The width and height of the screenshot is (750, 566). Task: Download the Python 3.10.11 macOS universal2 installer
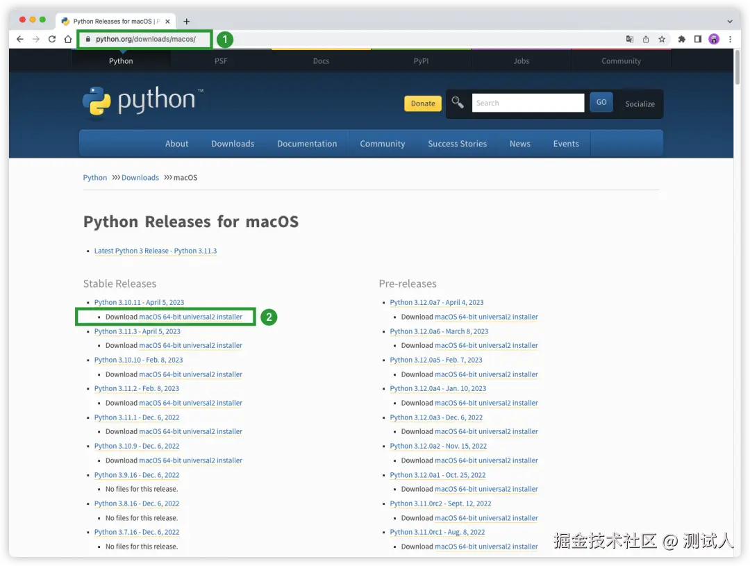[190, 317]
